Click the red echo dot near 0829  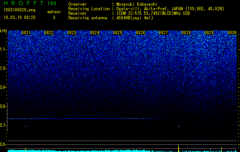(221, 127)
